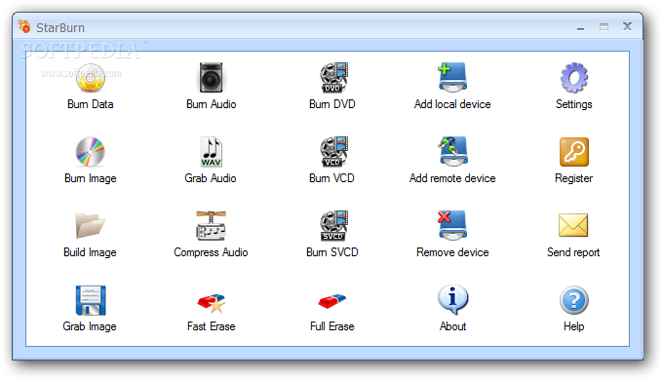Minimize the StarBurn window
The width and height of the screenshot is (663, 380).
coord(580,28)
